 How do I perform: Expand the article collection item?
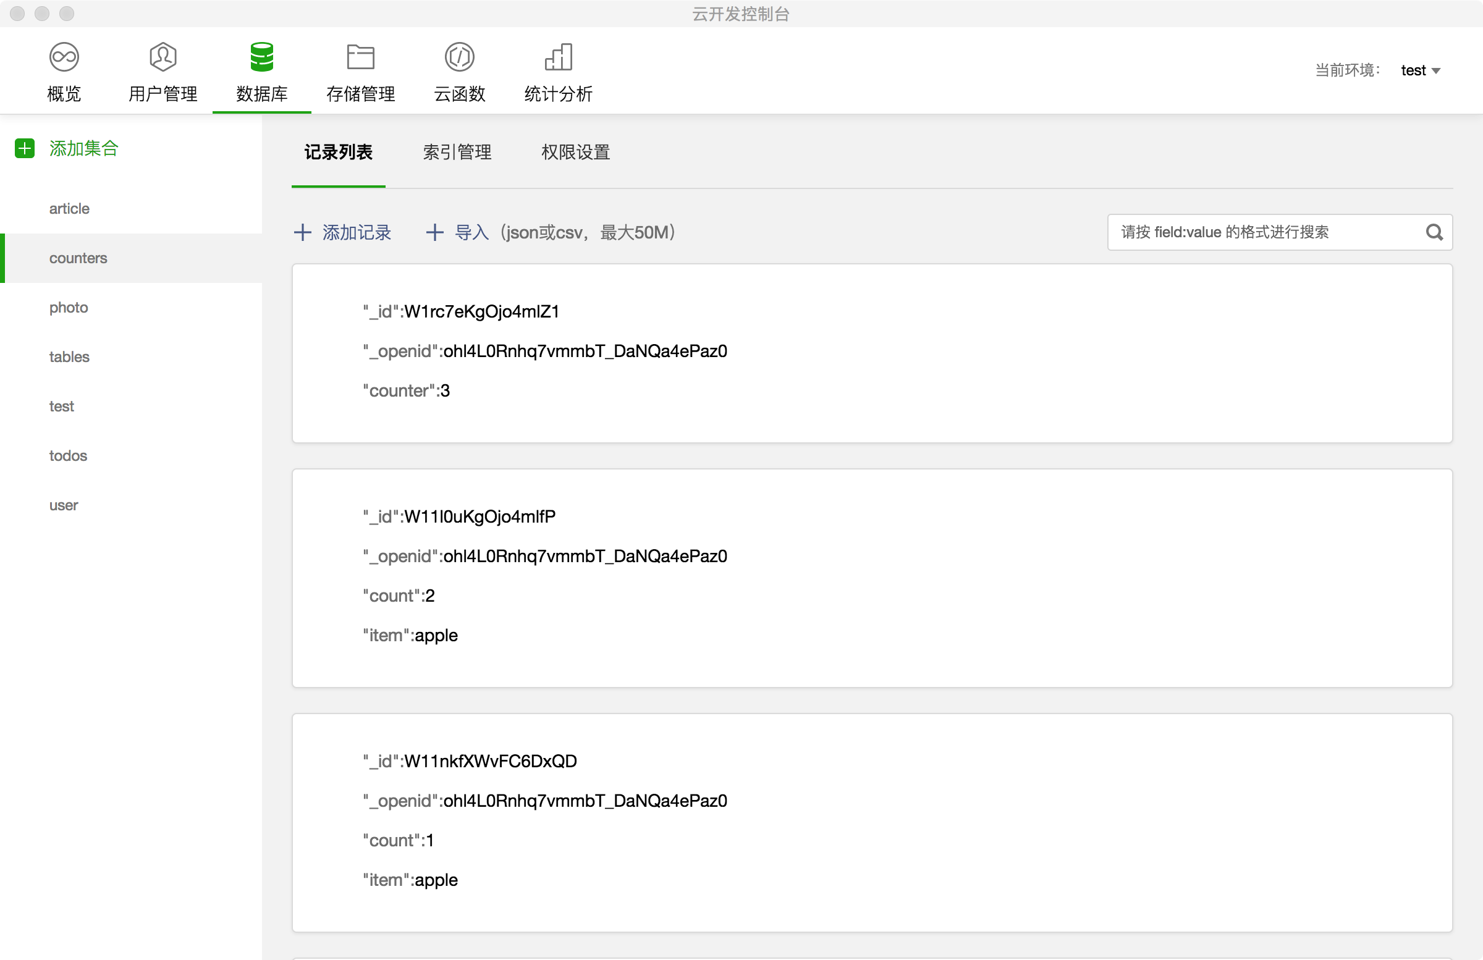point(68,208)
